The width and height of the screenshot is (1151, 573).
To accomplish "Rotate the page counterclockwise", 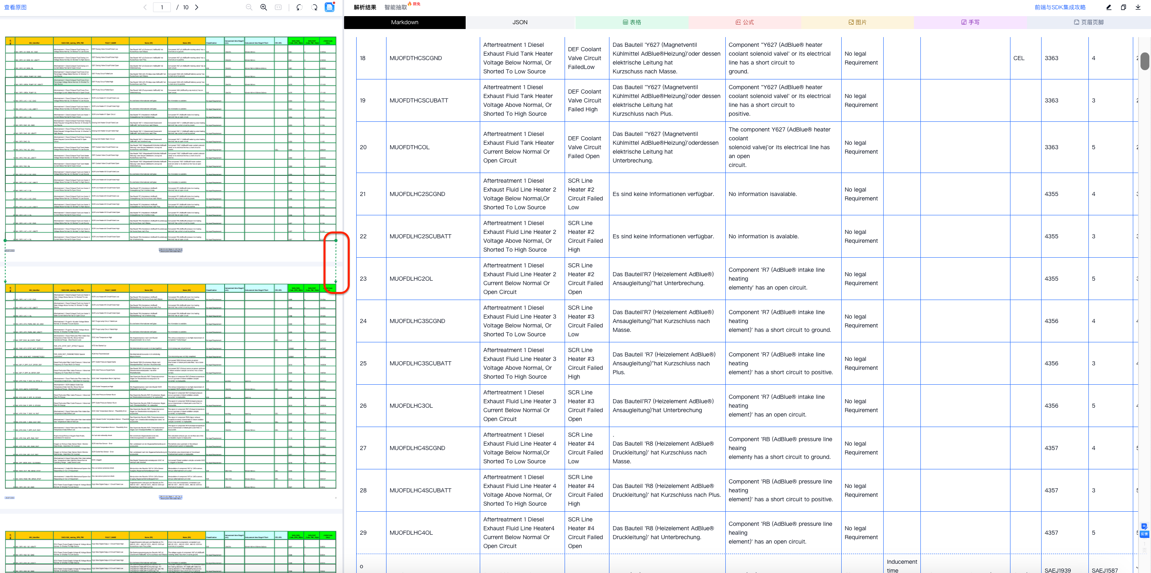I will (299, 7).
